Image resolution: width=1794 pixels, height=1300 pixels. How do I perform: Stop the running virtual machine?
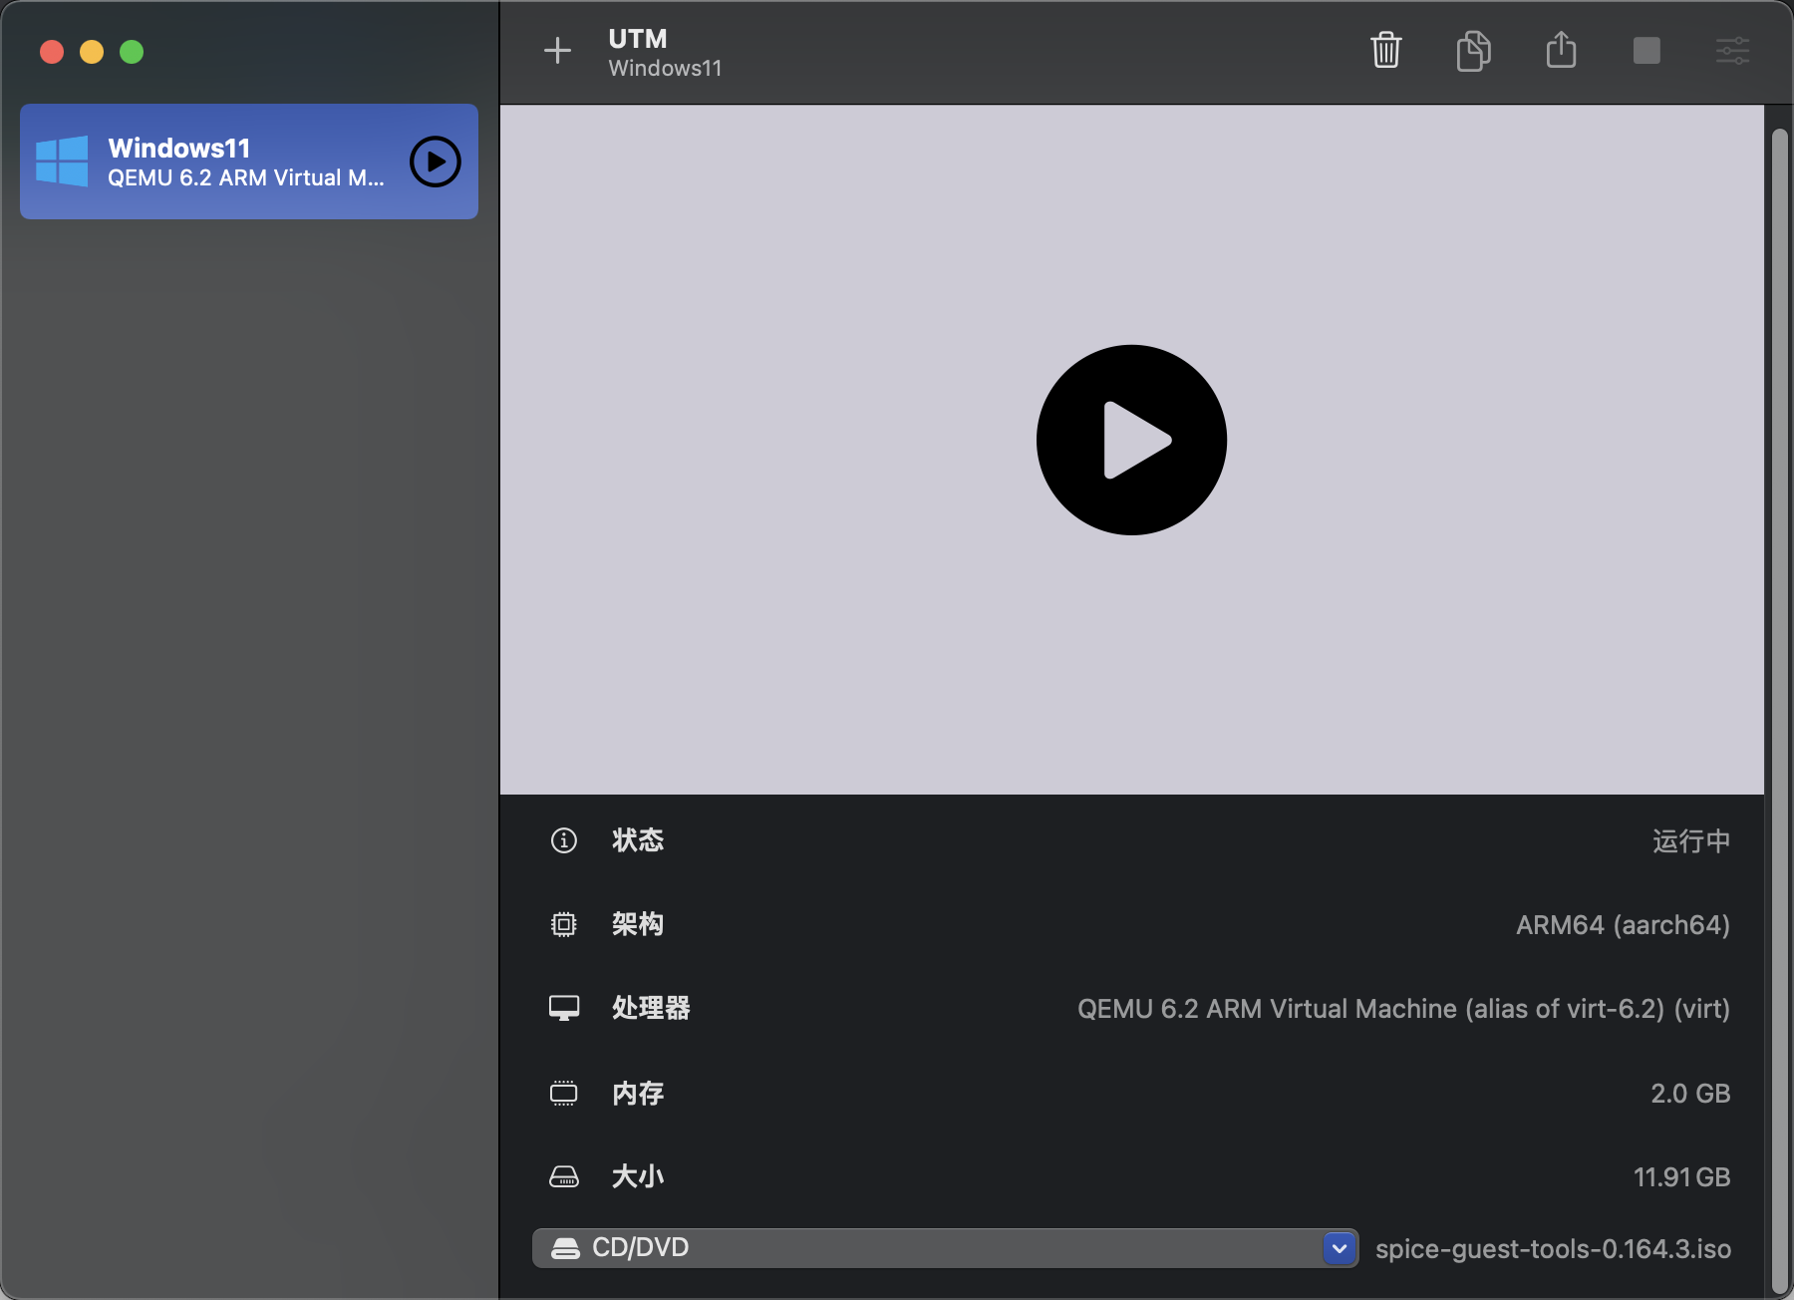[1645, 51]
